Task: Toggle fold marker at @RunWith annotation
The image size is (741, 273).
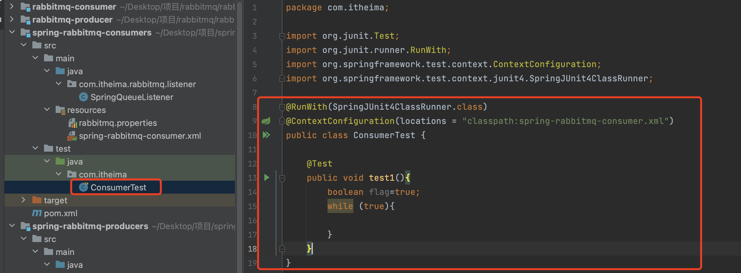Action: [282, 107]
